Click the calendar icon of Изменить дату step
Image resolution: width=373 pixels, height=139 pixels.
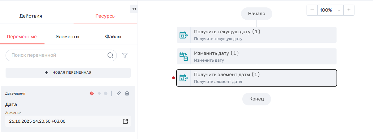184,56
